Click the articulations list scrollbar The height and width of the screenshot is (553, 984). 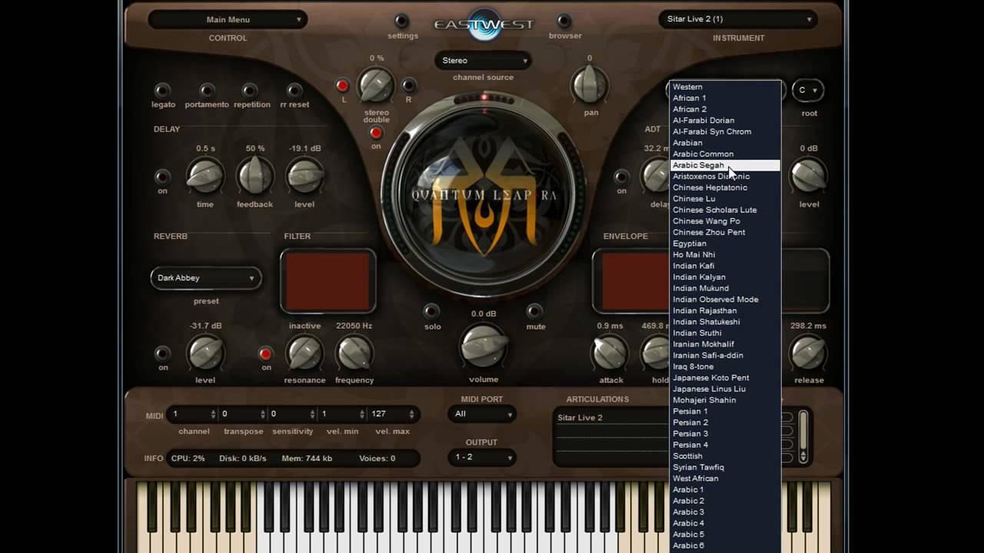tap(803, 436)
